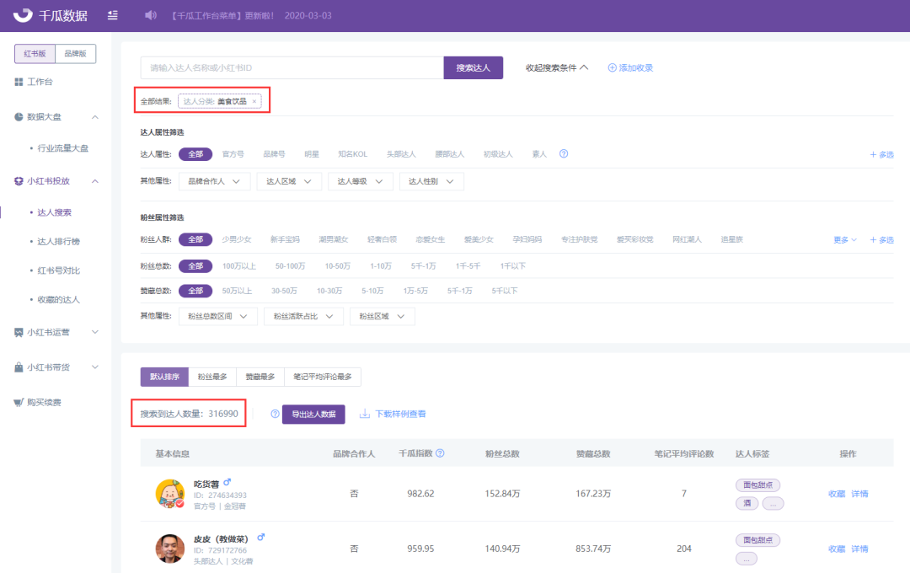
Task: Open 红书号对比 in the sidebar
Action: [x=59, y=270]
